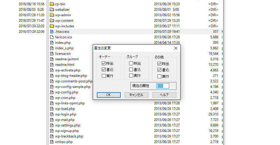Click the wp-cron.php file icon
The height and width of the screenshot is (145, 280).
pyautogui.click(x=52, y=98)
